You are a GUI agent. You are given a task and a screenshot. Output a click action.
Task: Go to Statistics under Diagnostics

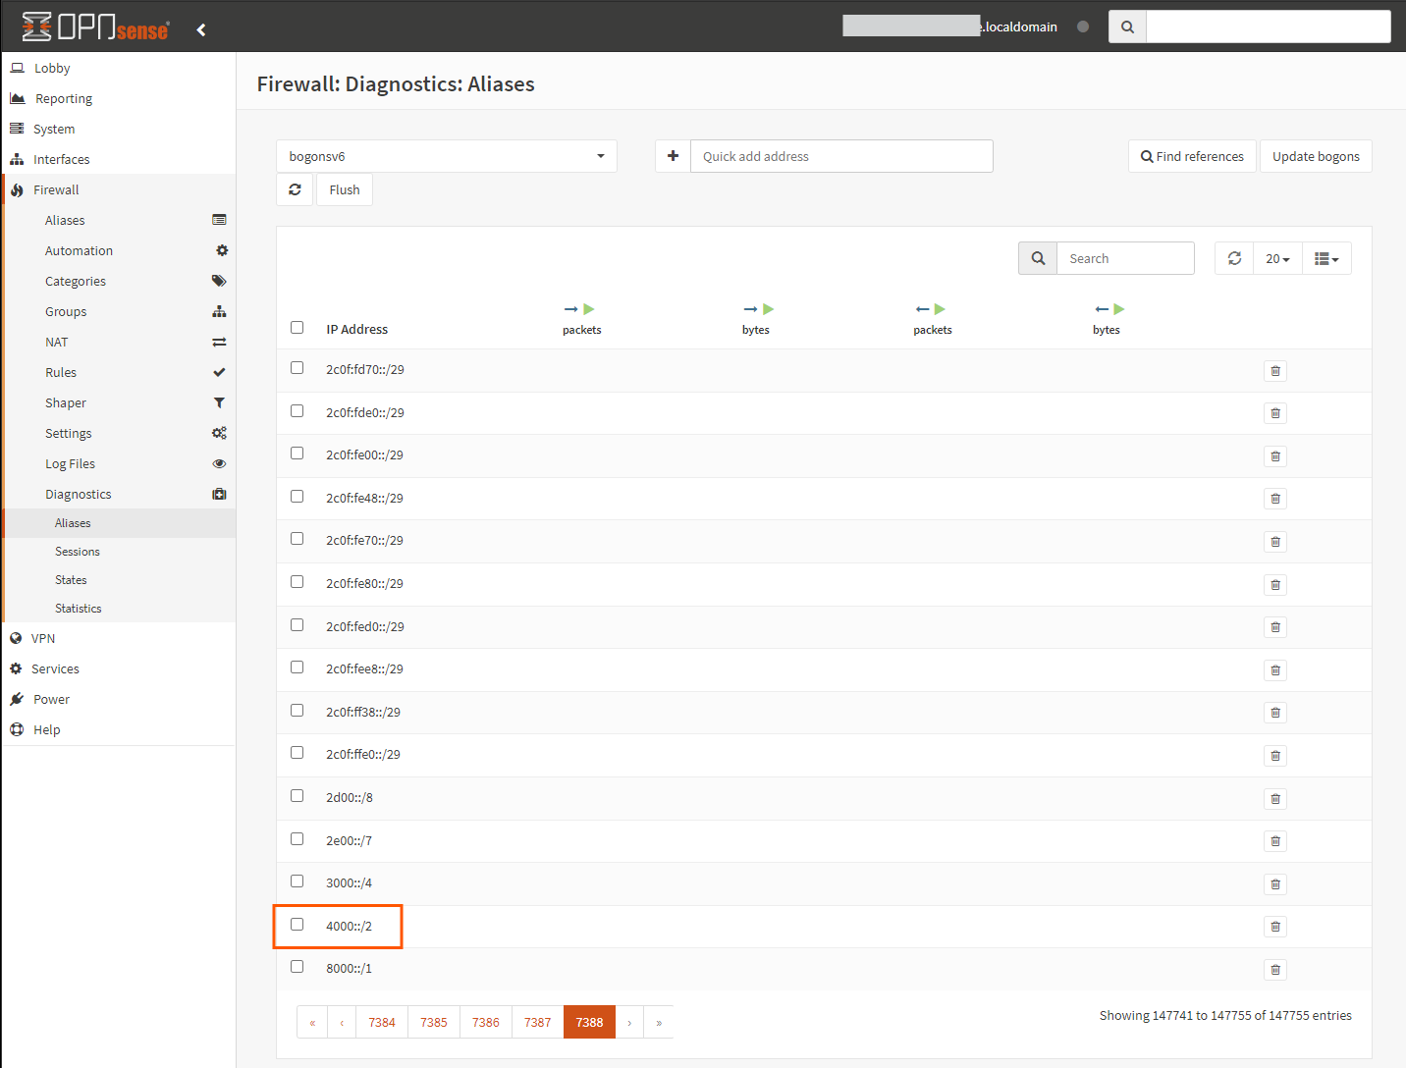click(x=119, y=609)
